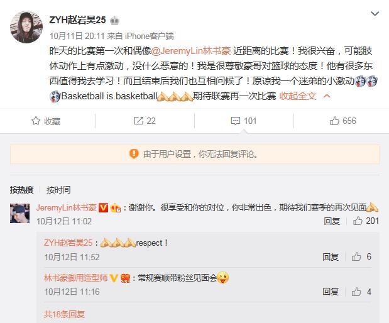Reply to JeremyLin's comment via 回复

[332, 221]
